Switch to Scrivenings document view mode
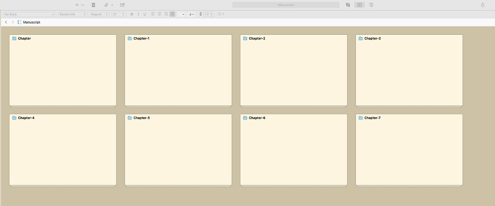The width and height of the screenshot is (495, 206). 348,5
